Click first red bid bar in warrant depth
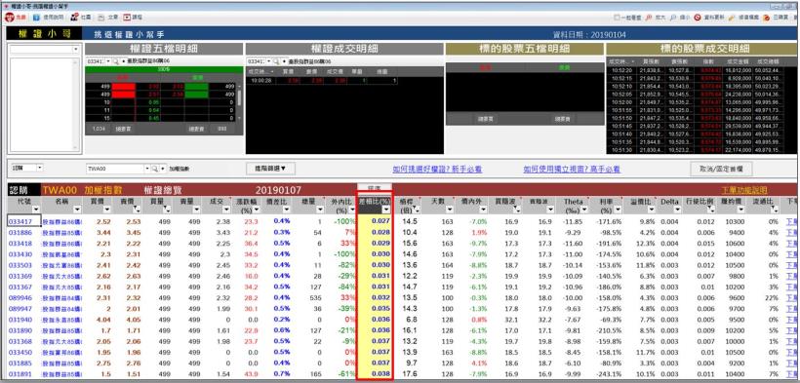Image resolution: width=800 pixels, height=383 pixels. tap(124, 87)
